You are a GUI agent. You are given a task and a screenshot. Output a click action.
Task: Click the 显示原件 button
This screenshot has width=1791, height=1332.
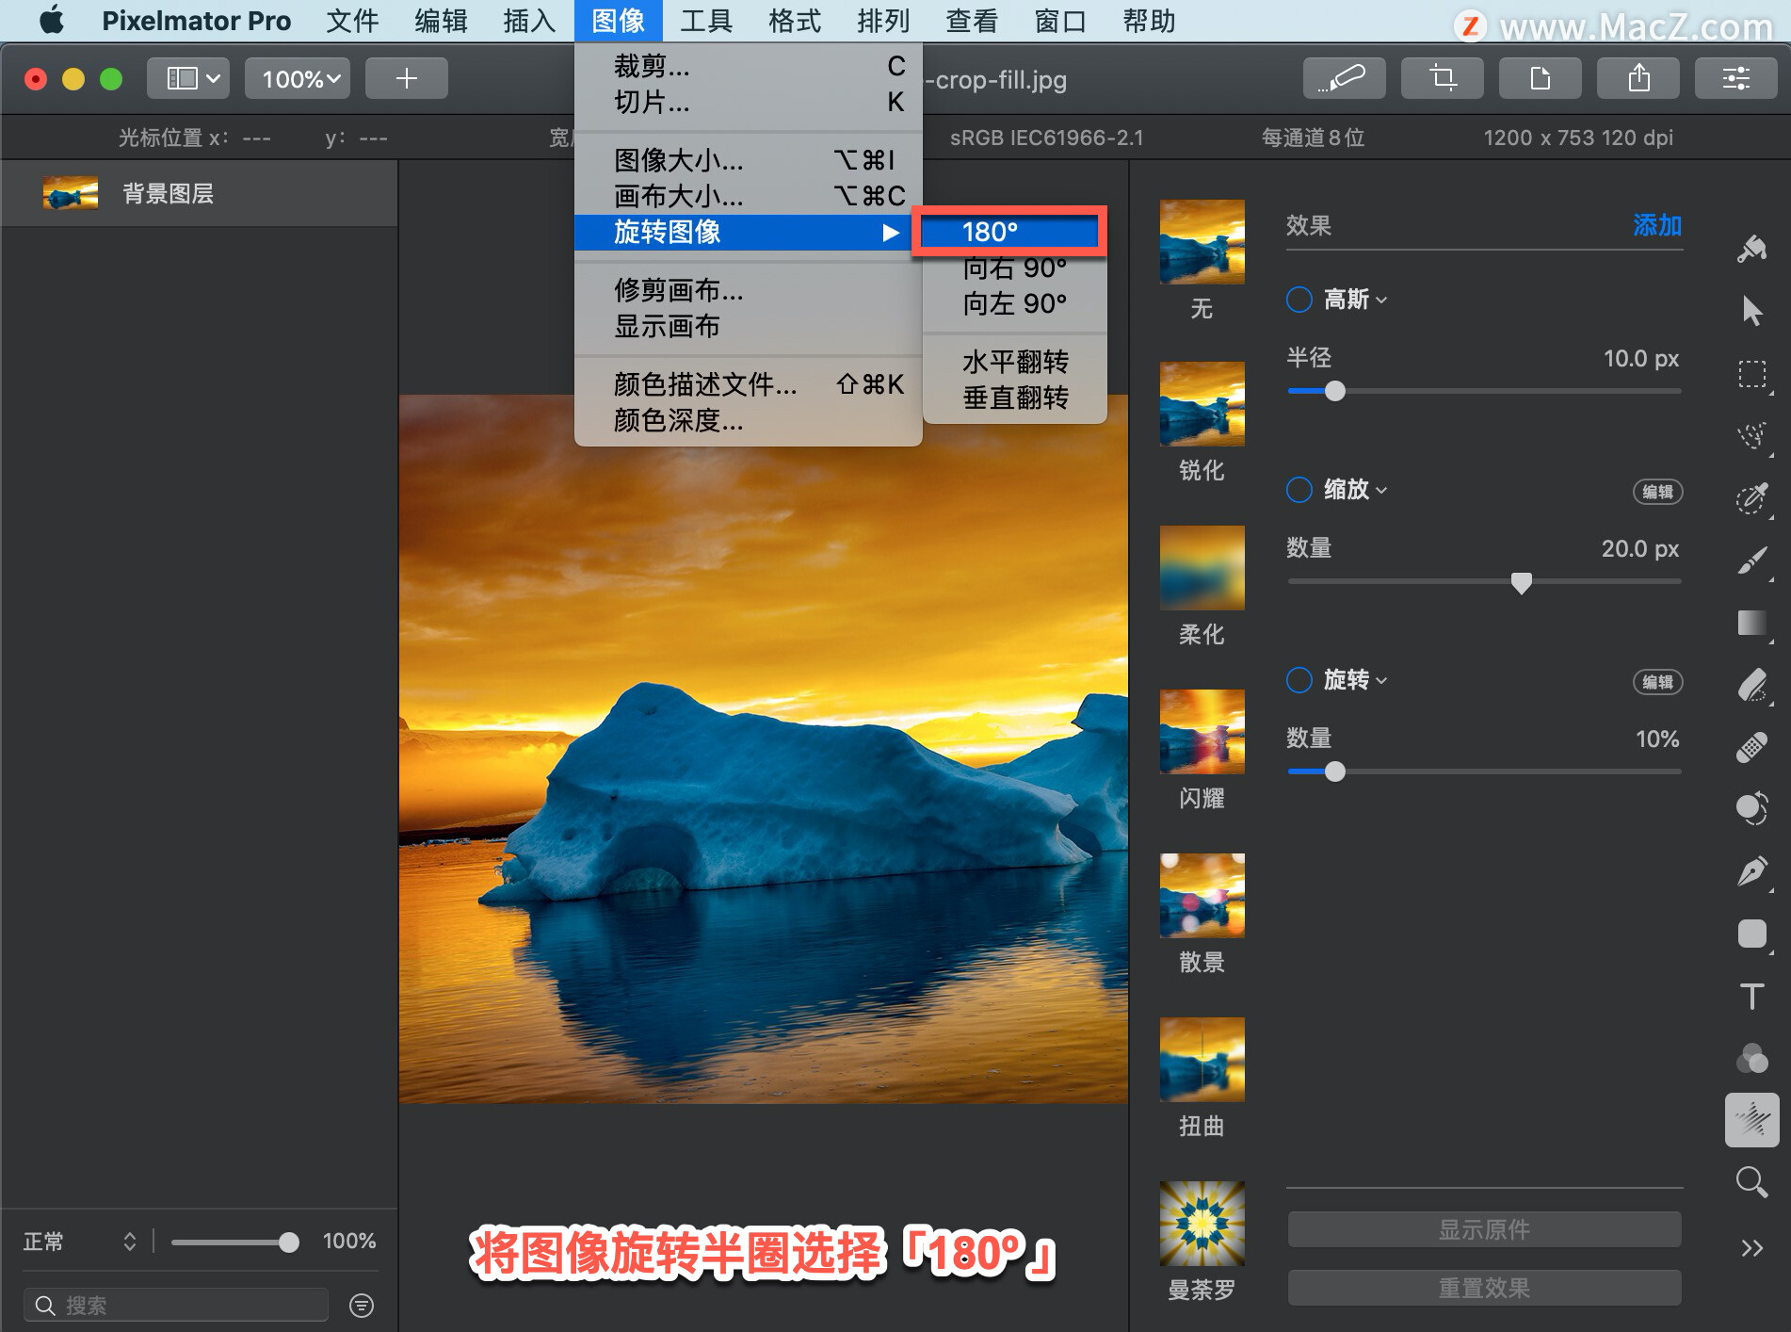[x=1484, y=1229]
